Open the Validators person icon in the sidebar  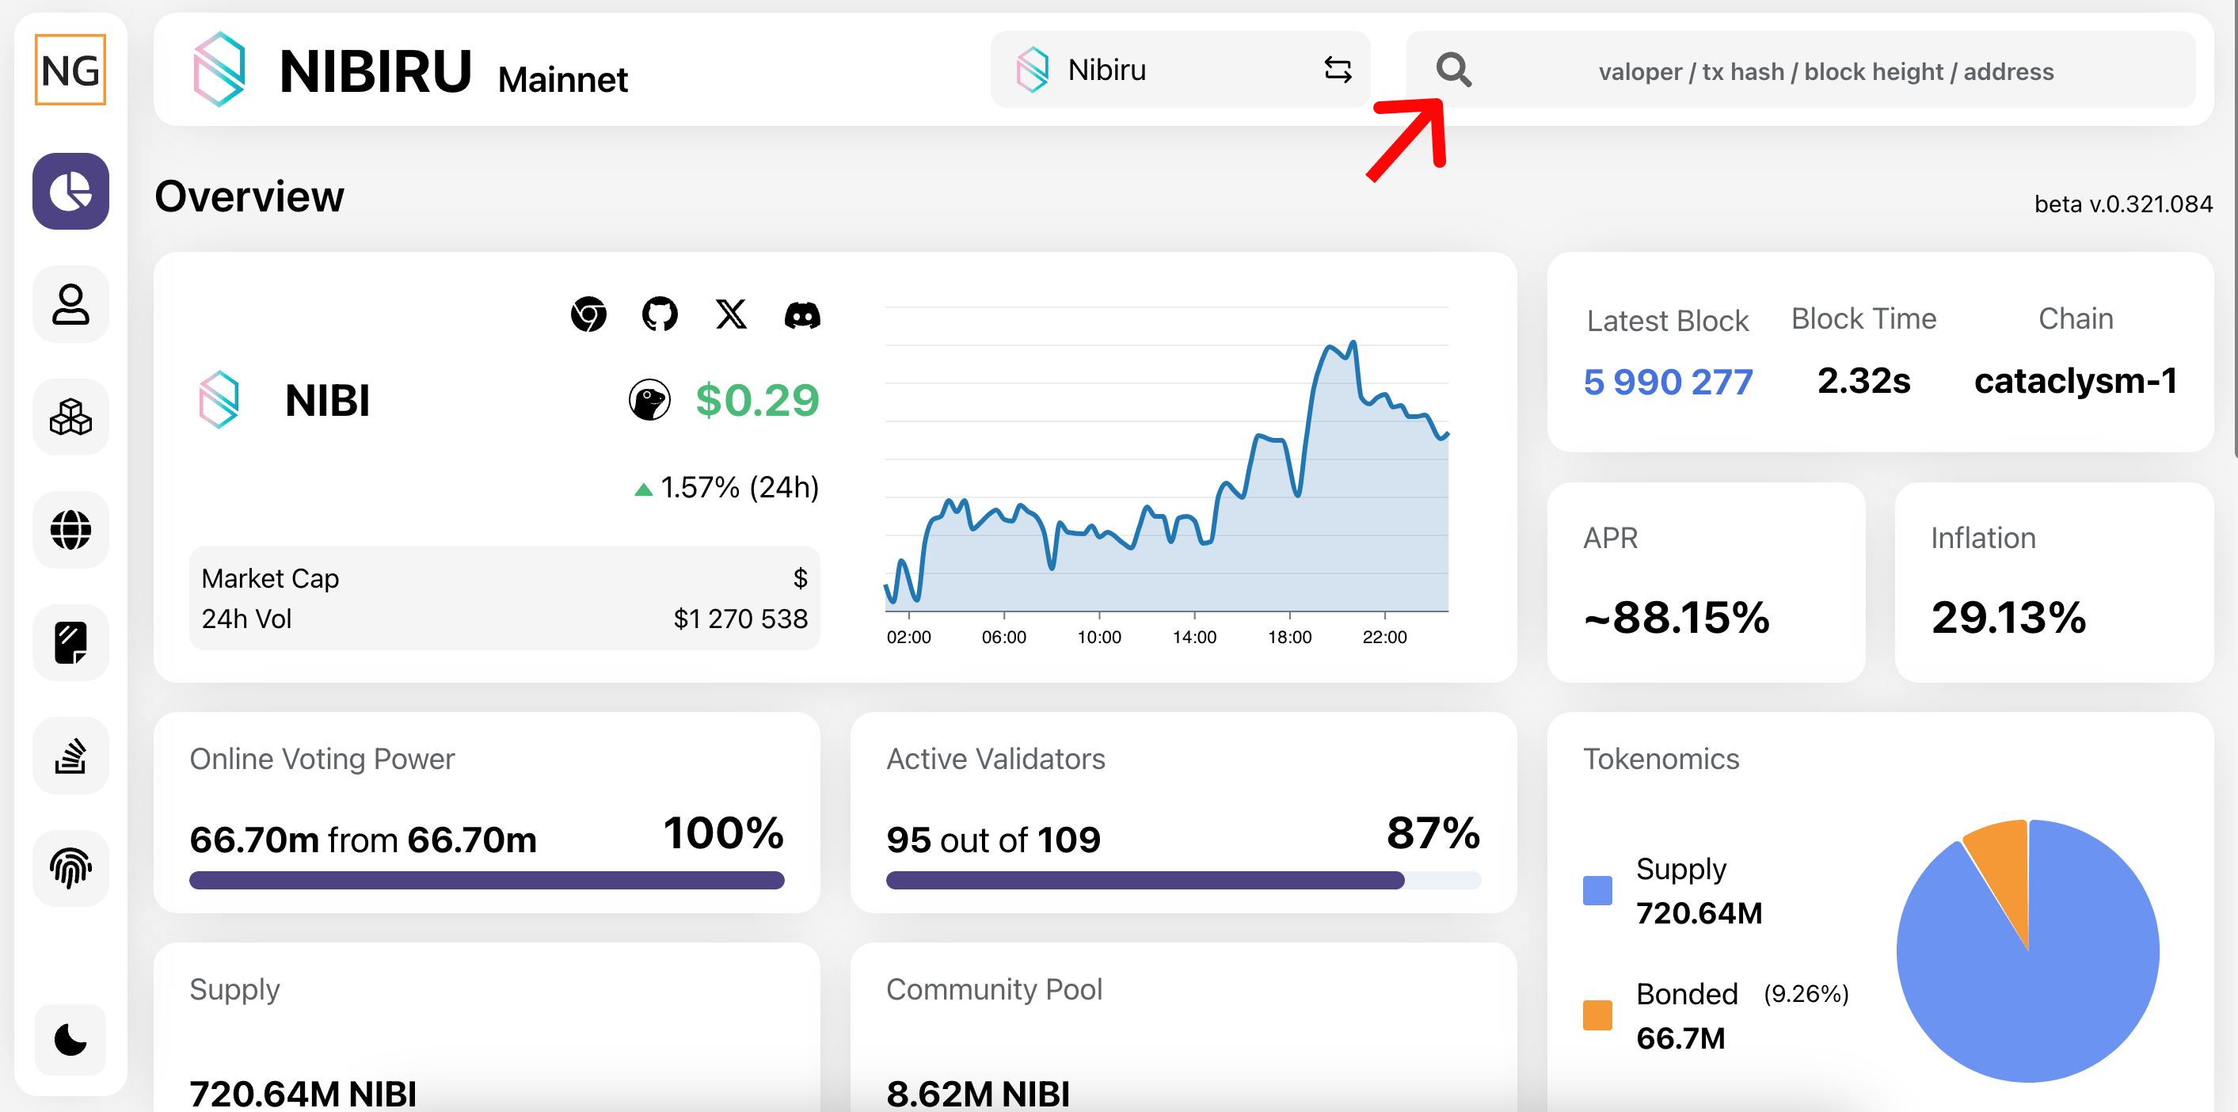click(x=70, y=304)
